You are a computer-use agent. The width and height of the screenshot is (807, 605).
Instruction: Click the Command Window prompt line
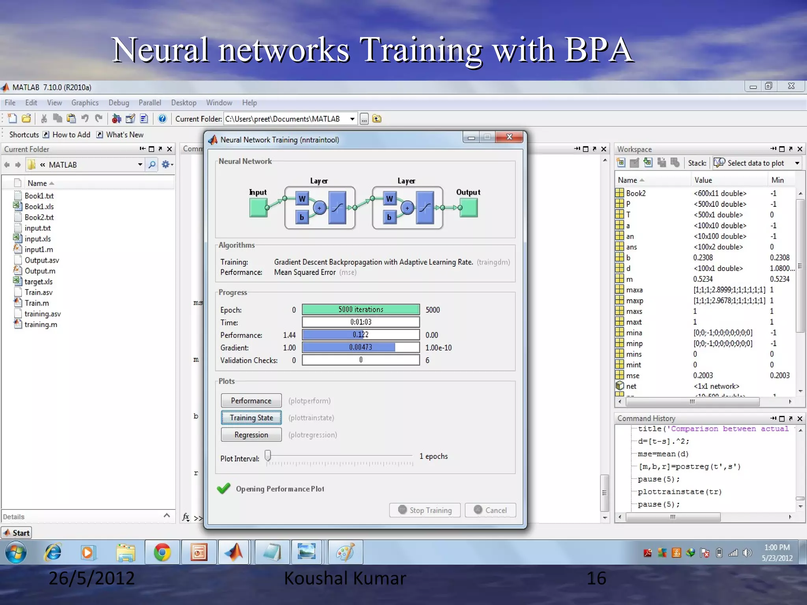(198, 518)
